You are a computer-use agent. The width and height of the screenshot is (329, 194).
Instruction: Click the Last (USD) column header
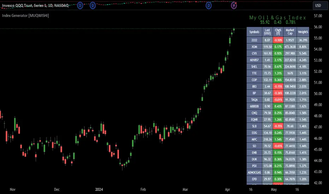(267, 32)
